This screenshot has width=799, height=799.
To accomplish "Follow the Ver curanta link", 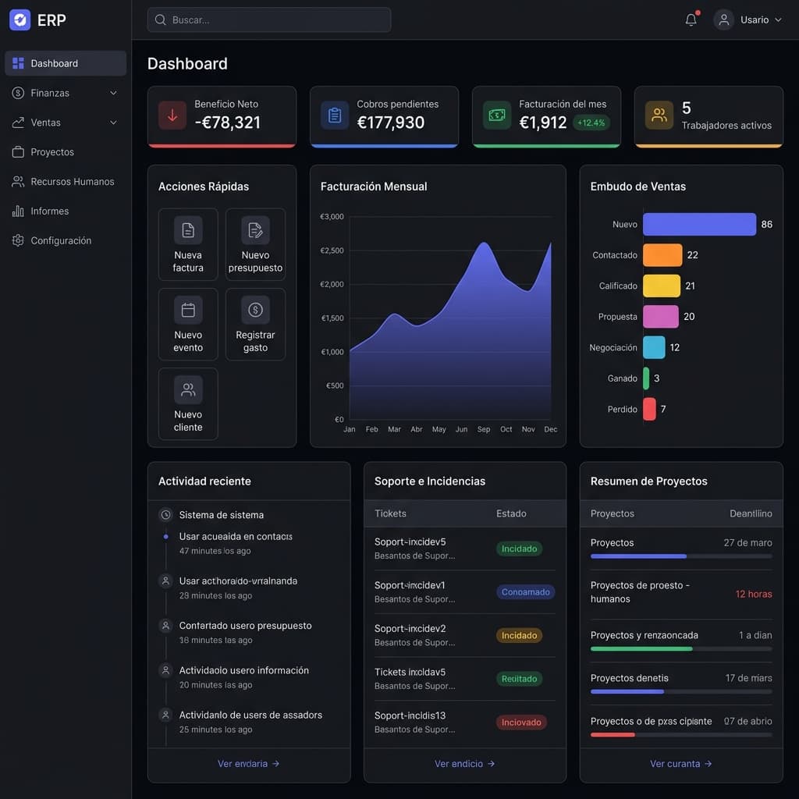I will coord(680,763).
